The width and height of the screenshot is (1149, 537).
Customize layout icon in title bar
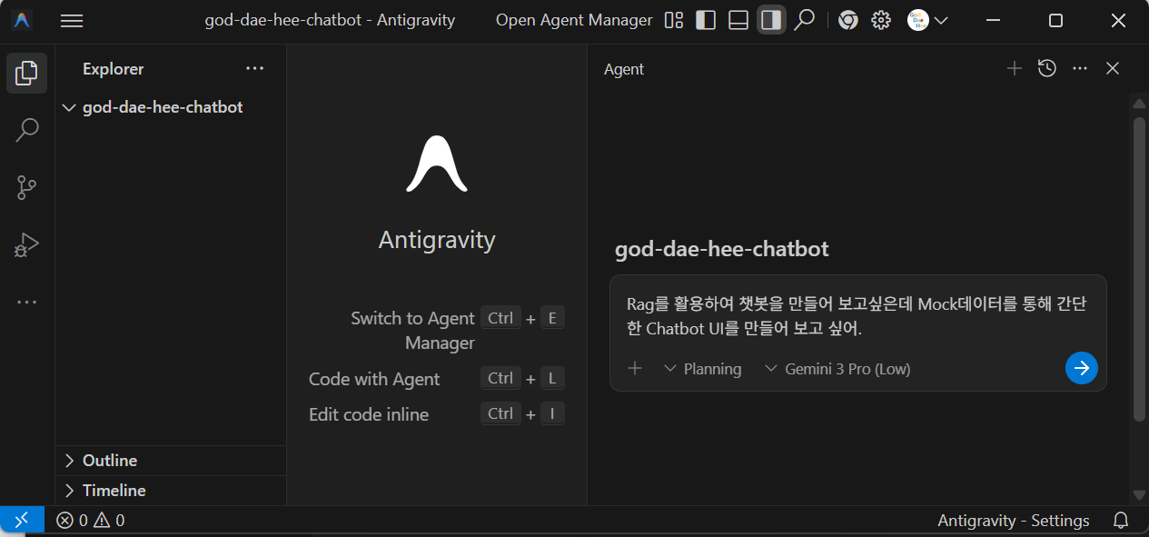(x=674, y=20)
